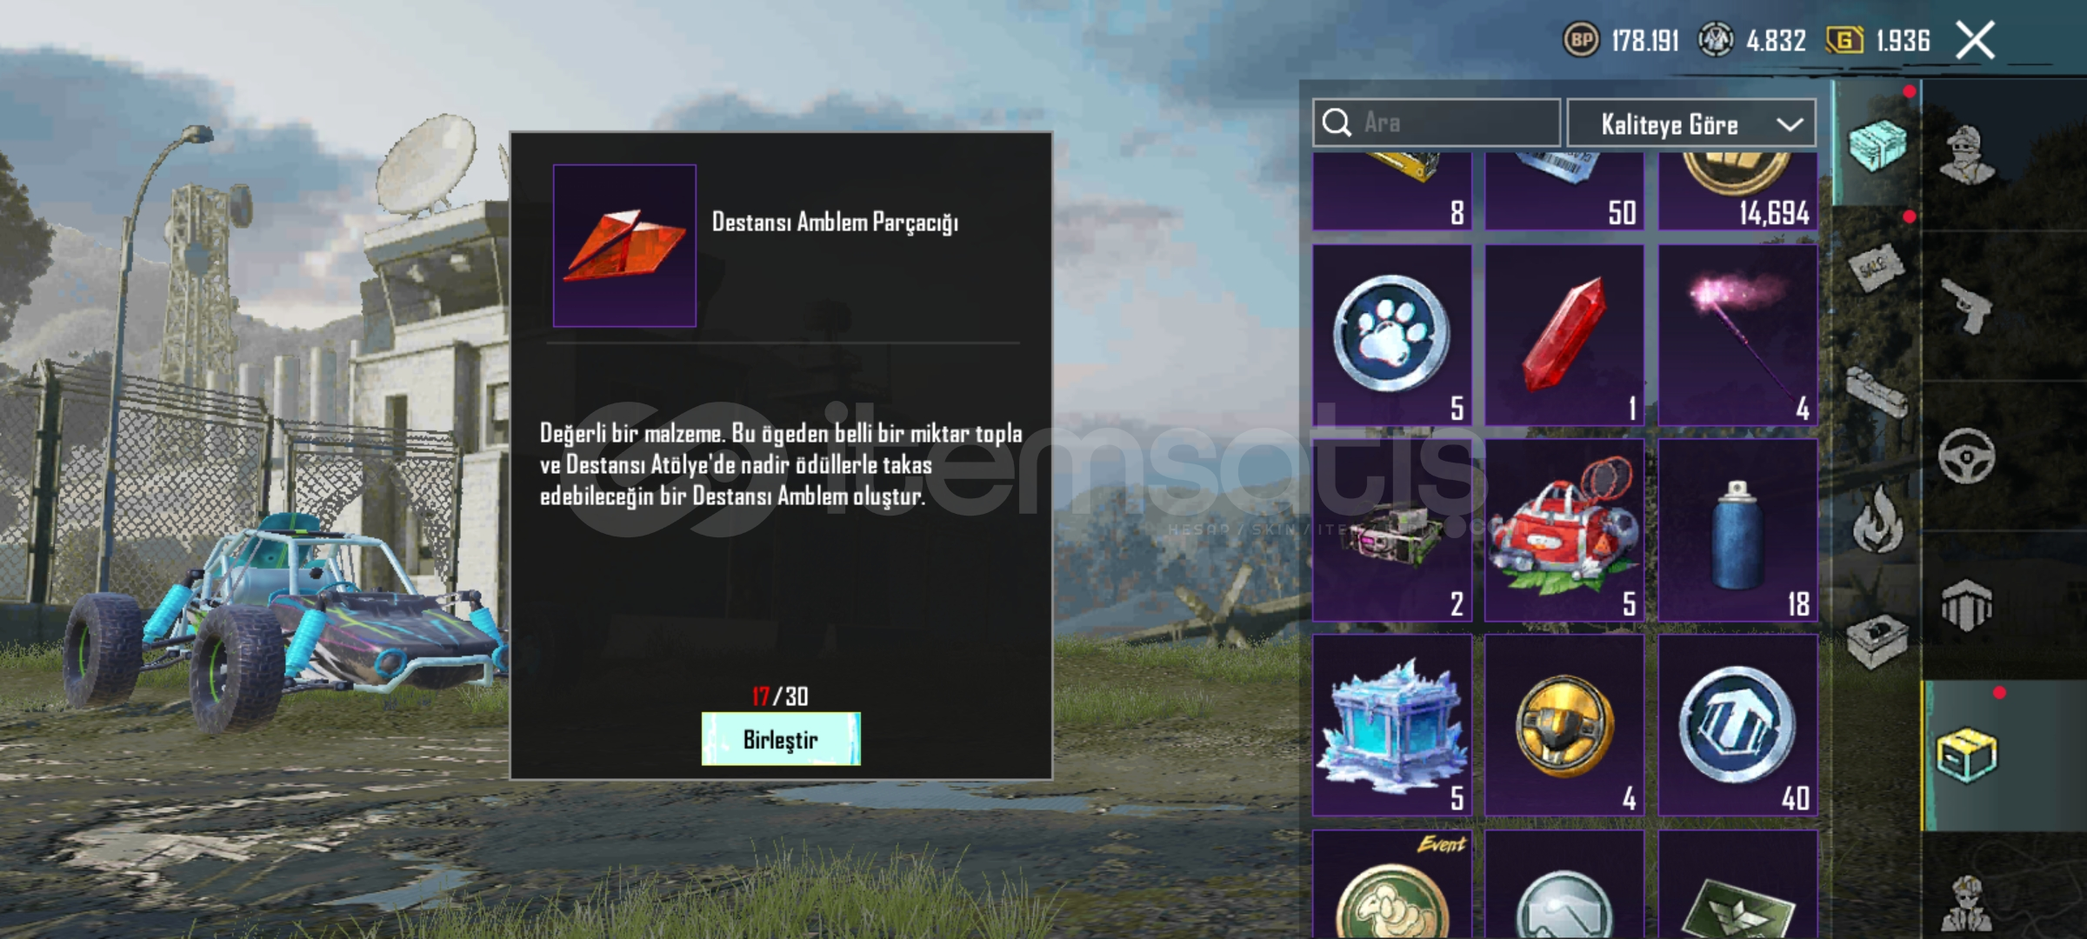The image size is (2087, 939).
Task: Select the red crystal item
Action: pos(1564,336)
